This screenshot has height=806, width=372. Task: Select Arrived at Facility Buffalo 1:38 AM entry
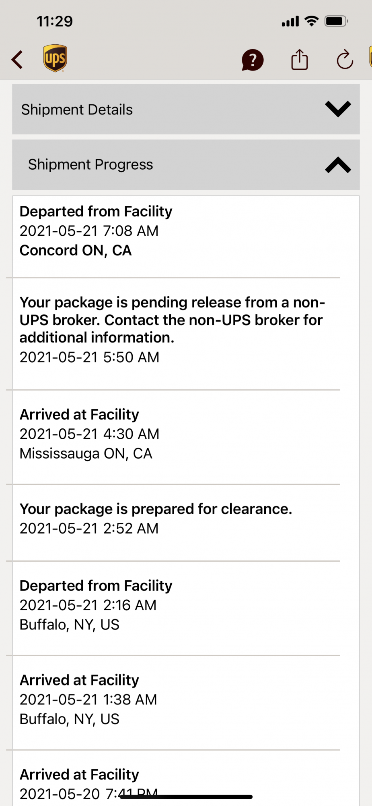coord(88,700)
